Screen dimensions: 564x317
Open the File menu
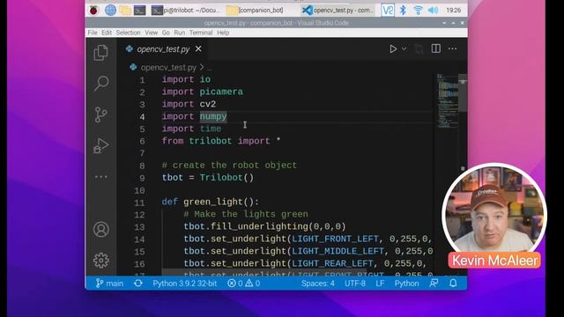click(93, 33)
